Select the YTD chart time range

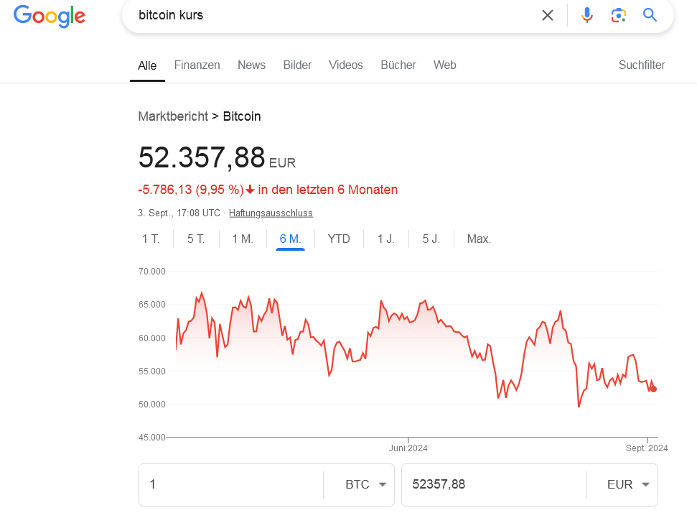[x=339, y=239]
